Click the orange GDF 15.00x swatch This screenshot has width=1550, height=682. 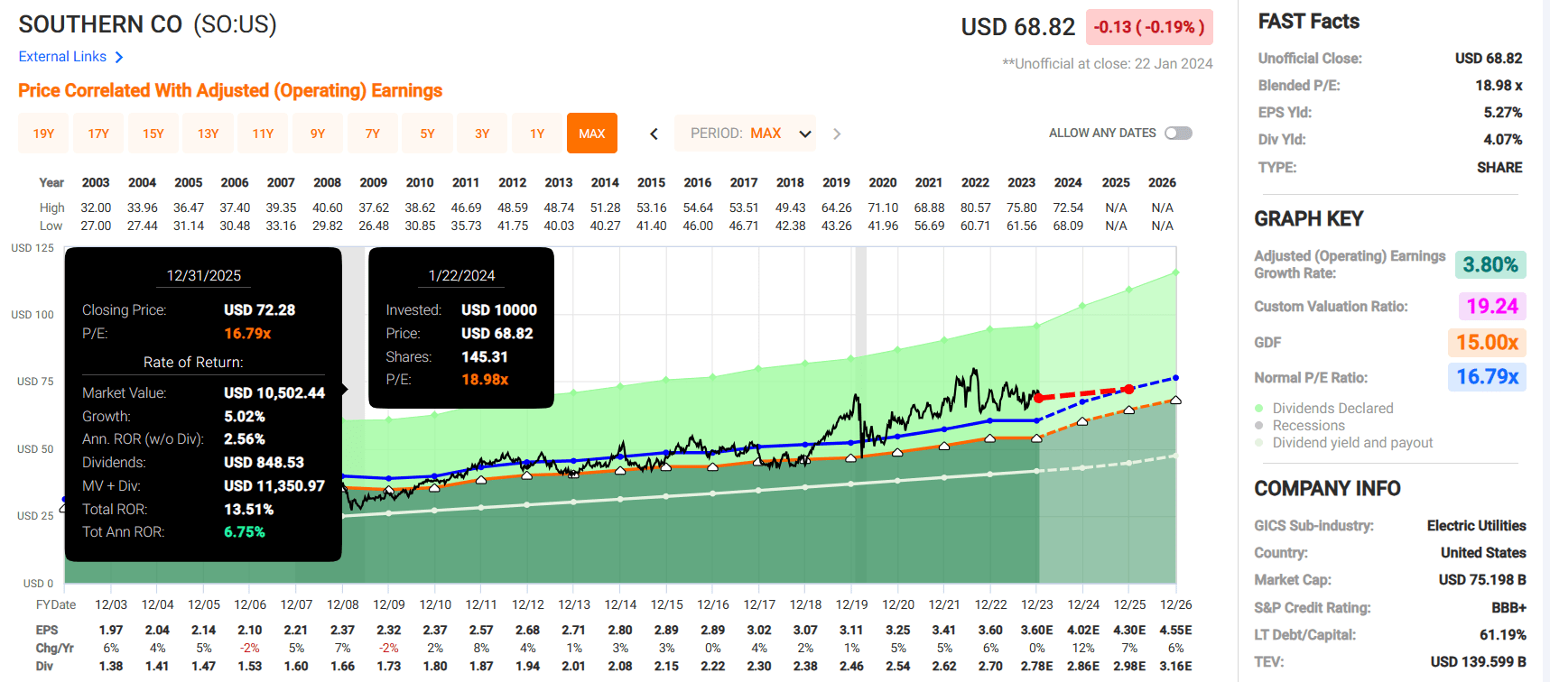point(1487,343)
